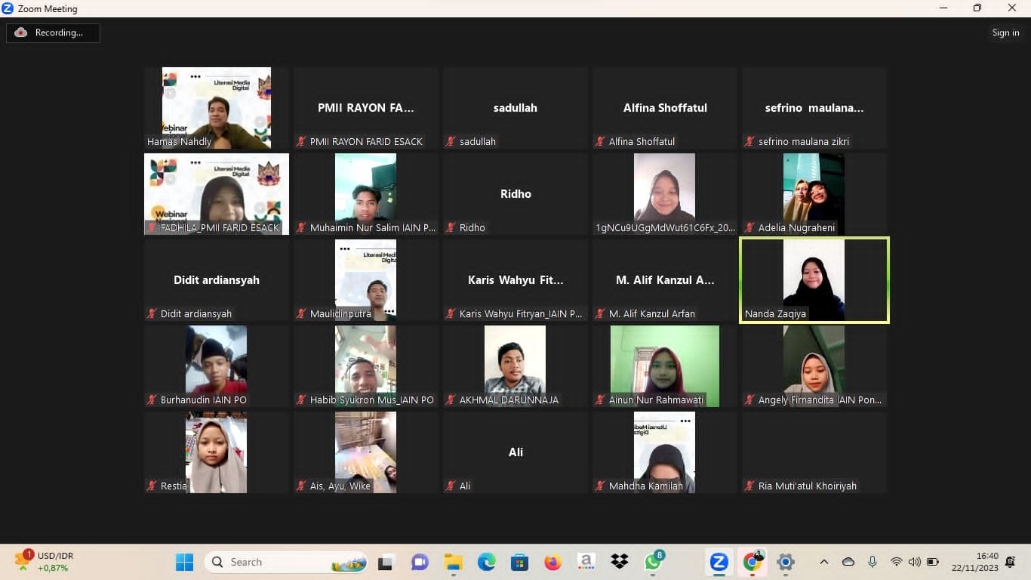Open Firefox from the taskbar
1031x580 pixels.
(552, 562)
